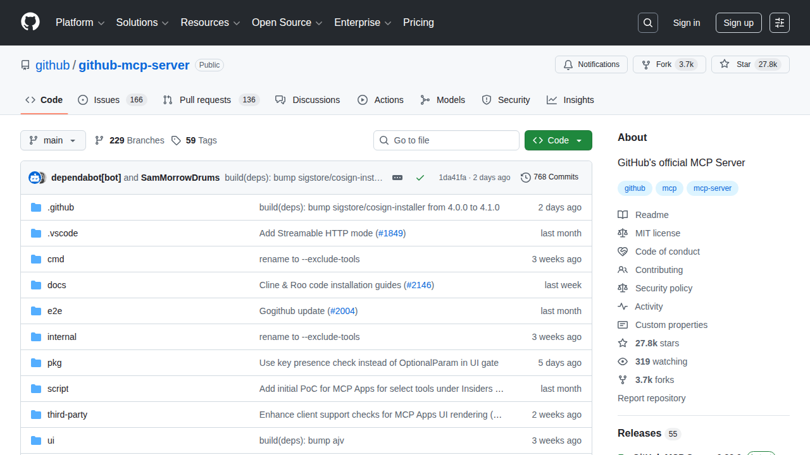Image resolution: width=810 pixels, height=455 pixels.
Task: Click the tag icon beside 59 Tags
Action: point(176,140)
